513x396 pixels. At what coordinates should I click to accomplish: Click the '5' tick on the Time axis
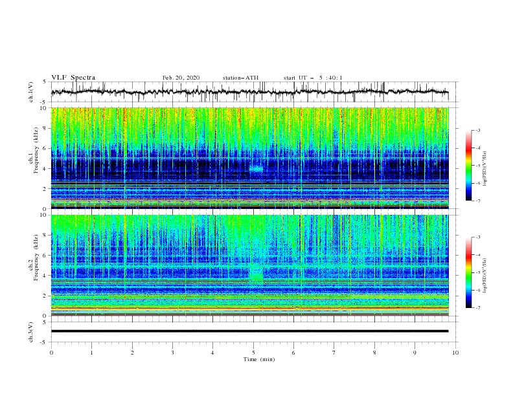253,353
